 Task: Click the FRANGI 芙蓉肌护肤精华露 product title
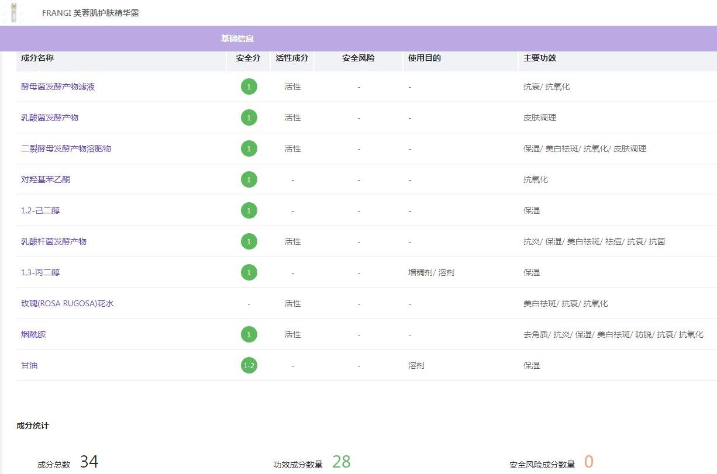[91, 13]
